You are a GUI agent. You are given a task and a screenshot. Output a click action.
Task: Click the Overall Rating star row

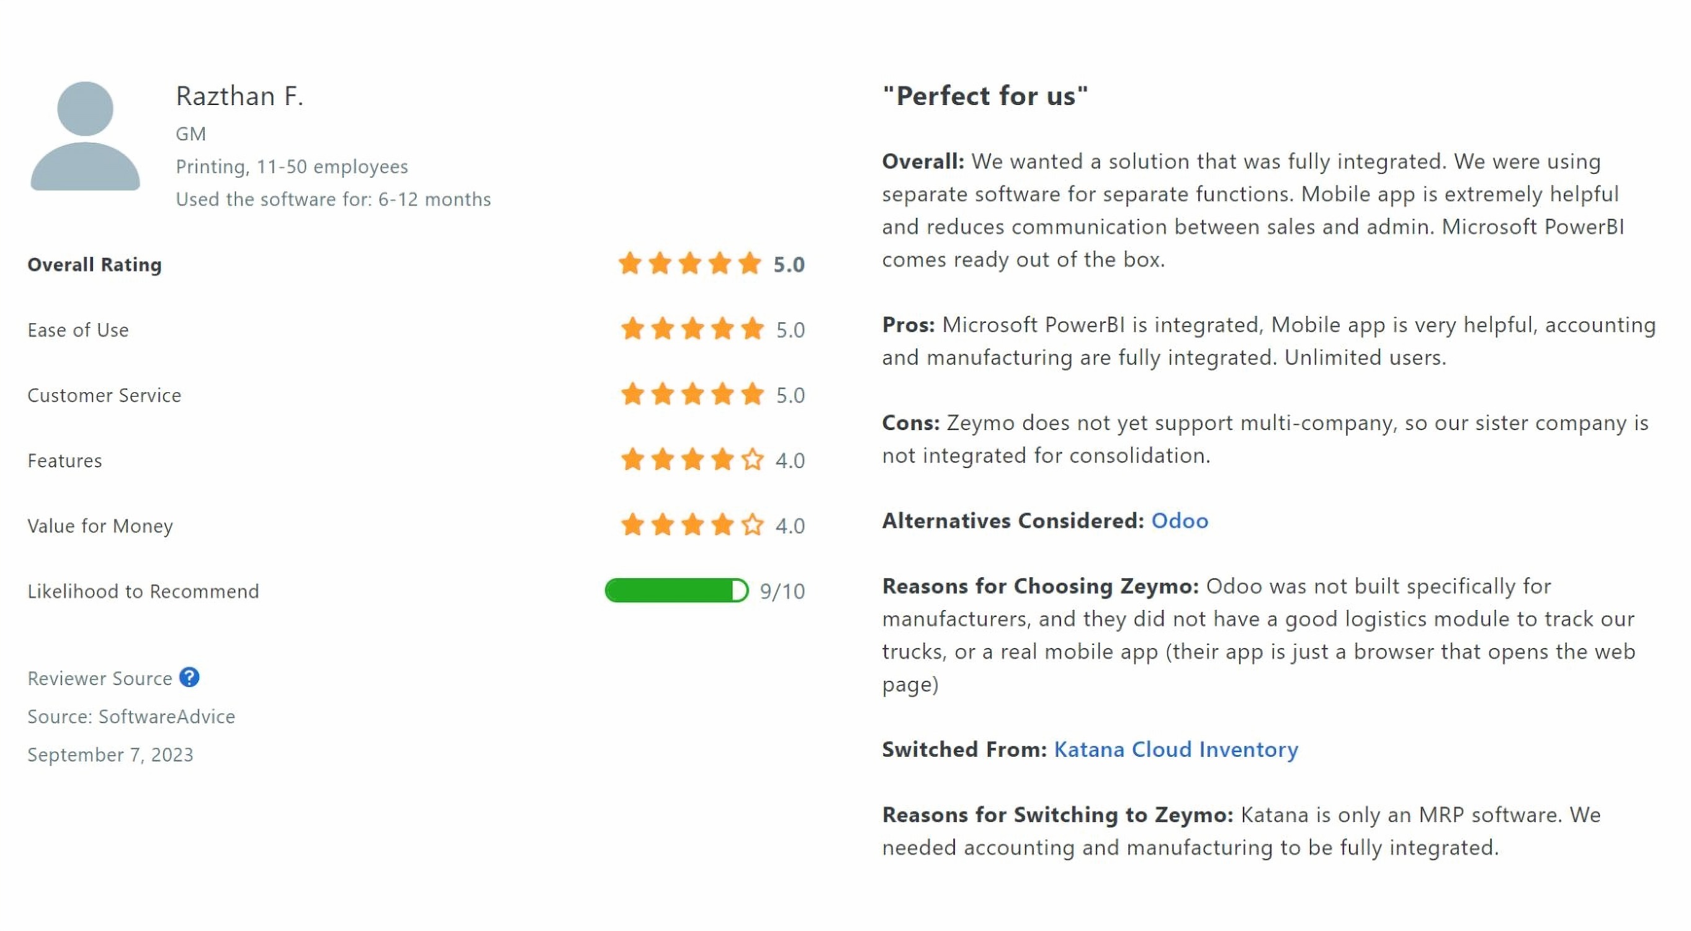point(689,264)
